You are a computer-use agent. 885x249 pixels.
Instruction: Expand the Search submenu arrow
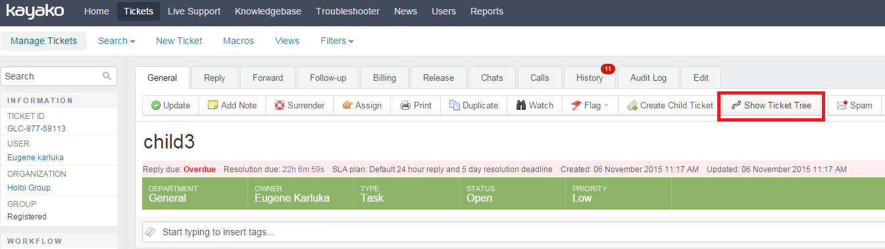pyautogui.click(x=132, y=41)
